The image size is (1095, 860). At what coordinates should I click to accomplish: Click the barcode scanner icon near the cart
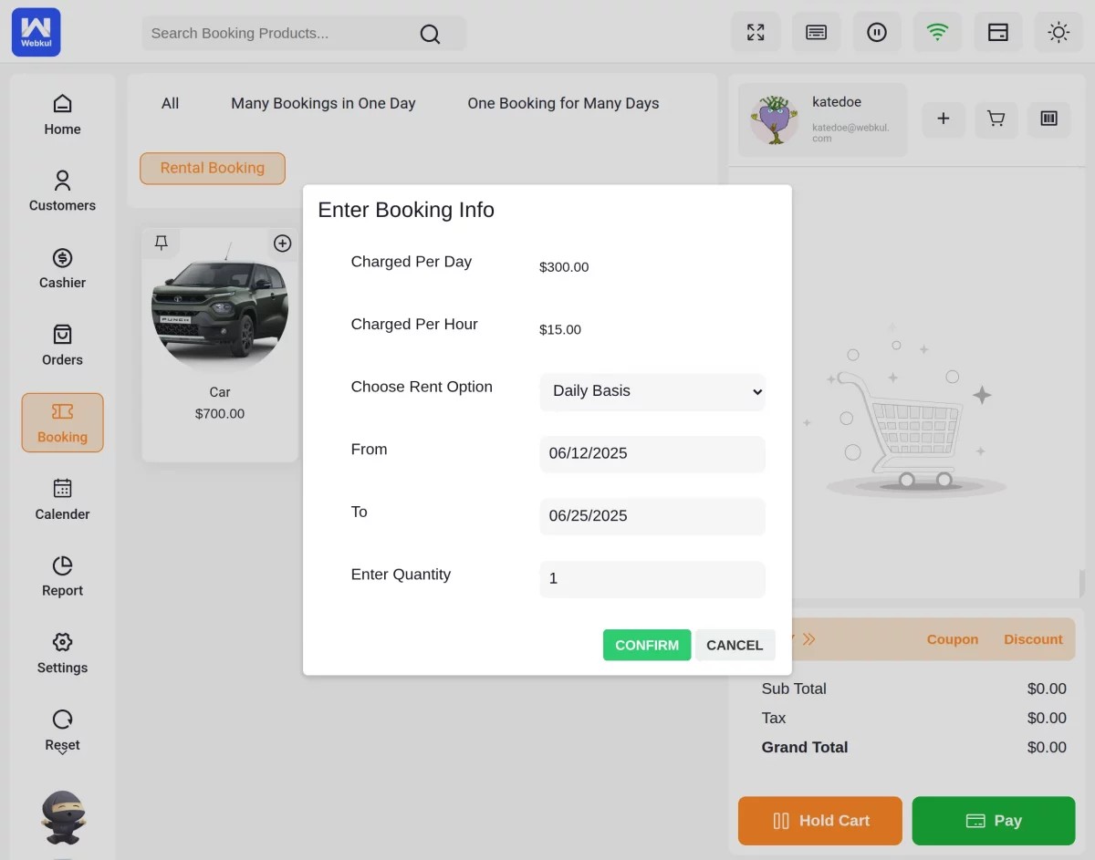point(1048,119)
